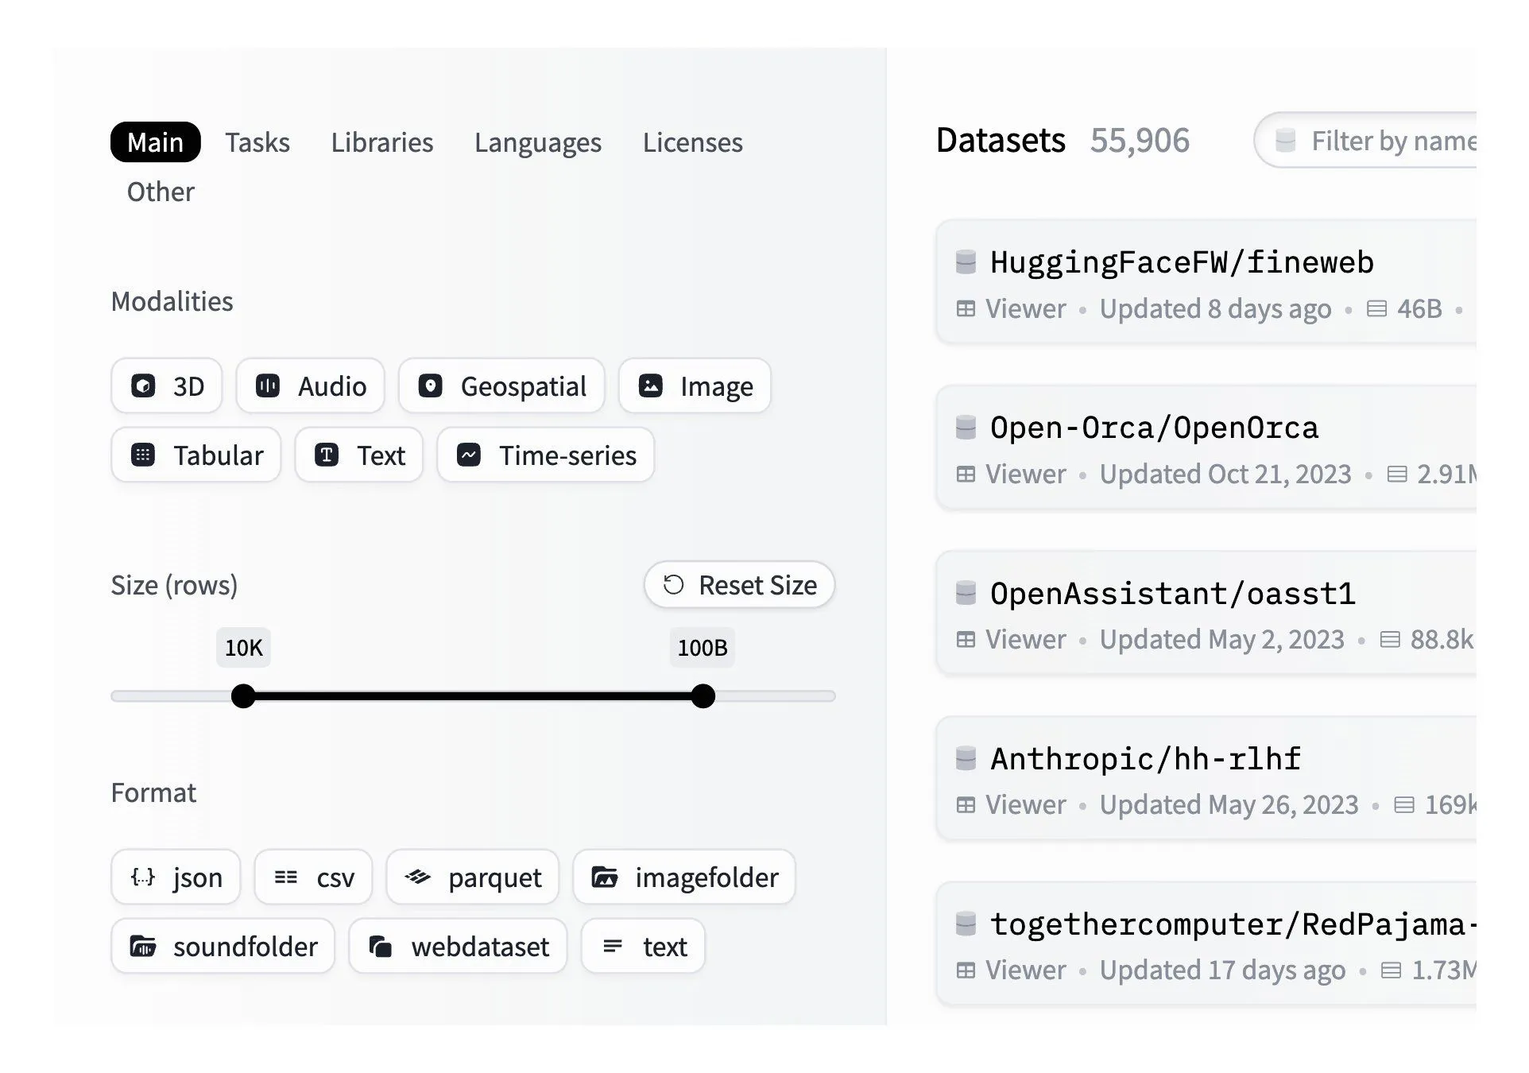
Task: Toggle the Text modality filter
Action: point(327,455)
